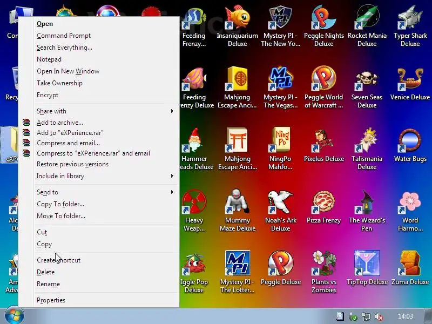The image size is (432, 324).
Task: Choose Notepad from context menu
Action: pos(106,59)
